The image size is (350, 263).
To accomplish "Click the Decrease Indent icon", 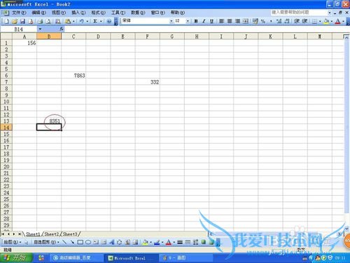I will (x=297, y=21).
